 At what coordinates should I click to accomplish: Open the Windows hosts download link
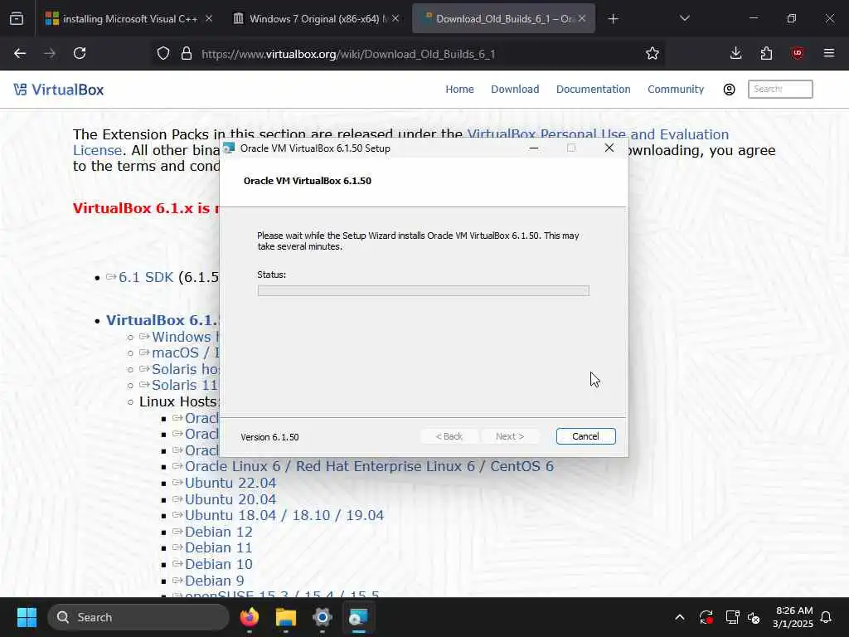[185, 337]
